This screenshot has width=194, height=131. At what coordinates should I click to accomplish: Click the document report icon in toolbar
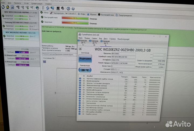[x=43, y=8]
